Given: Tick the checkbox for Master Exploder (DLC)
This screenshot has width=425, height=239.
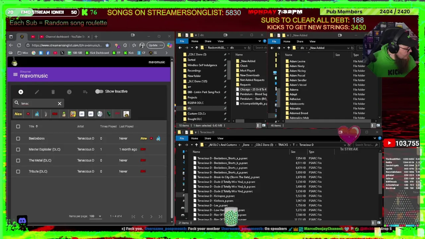Looking at the screenshot, I should coord(18,149).
